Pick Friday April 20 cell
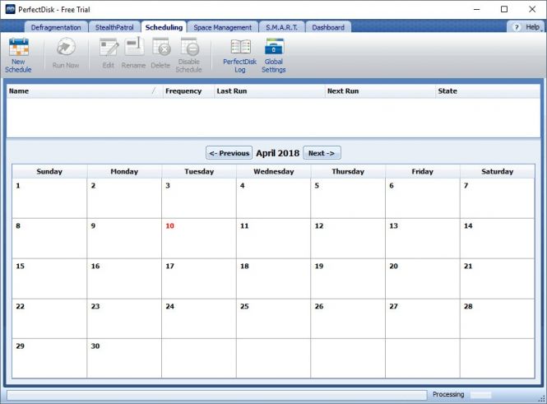The width and height of the screenshot is (547, 404). click(x=423, y=278)
